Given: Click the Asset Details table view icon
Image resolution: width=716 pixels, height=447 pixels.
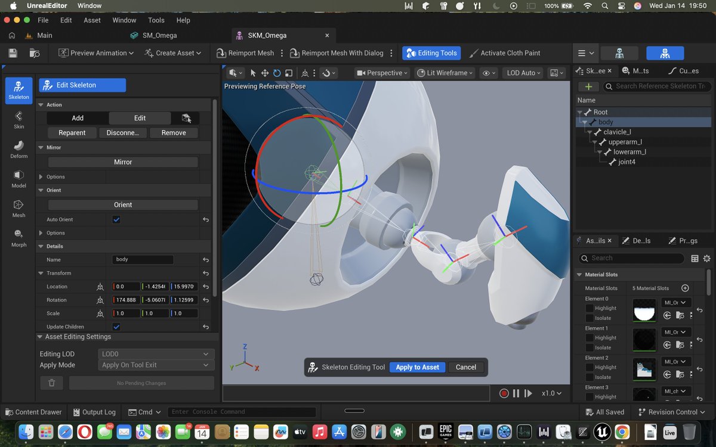Looking at the screenshot, I should pyautogui.click(x=695, y=258).
